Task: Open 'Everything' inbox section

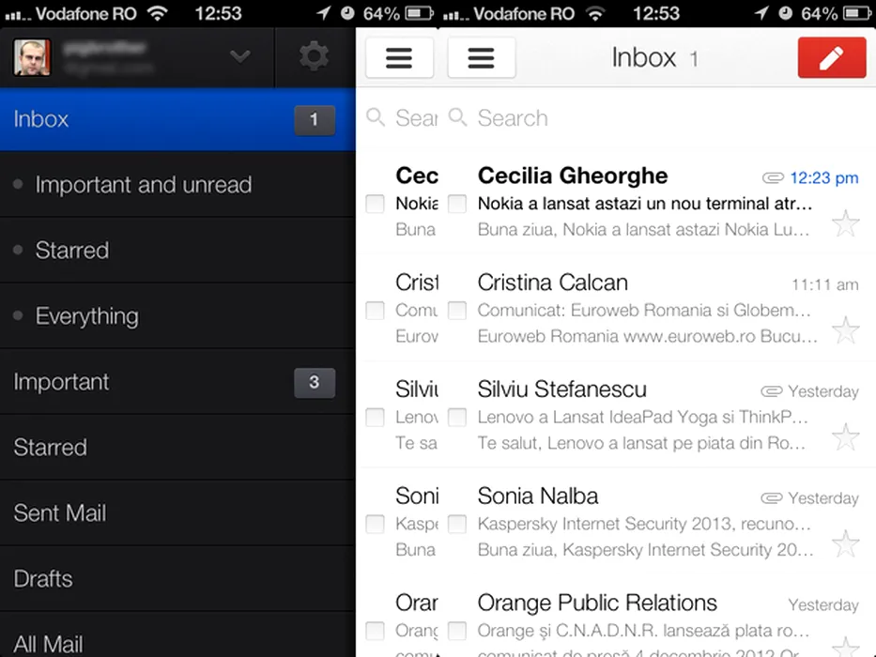Action: click(177, 315)
